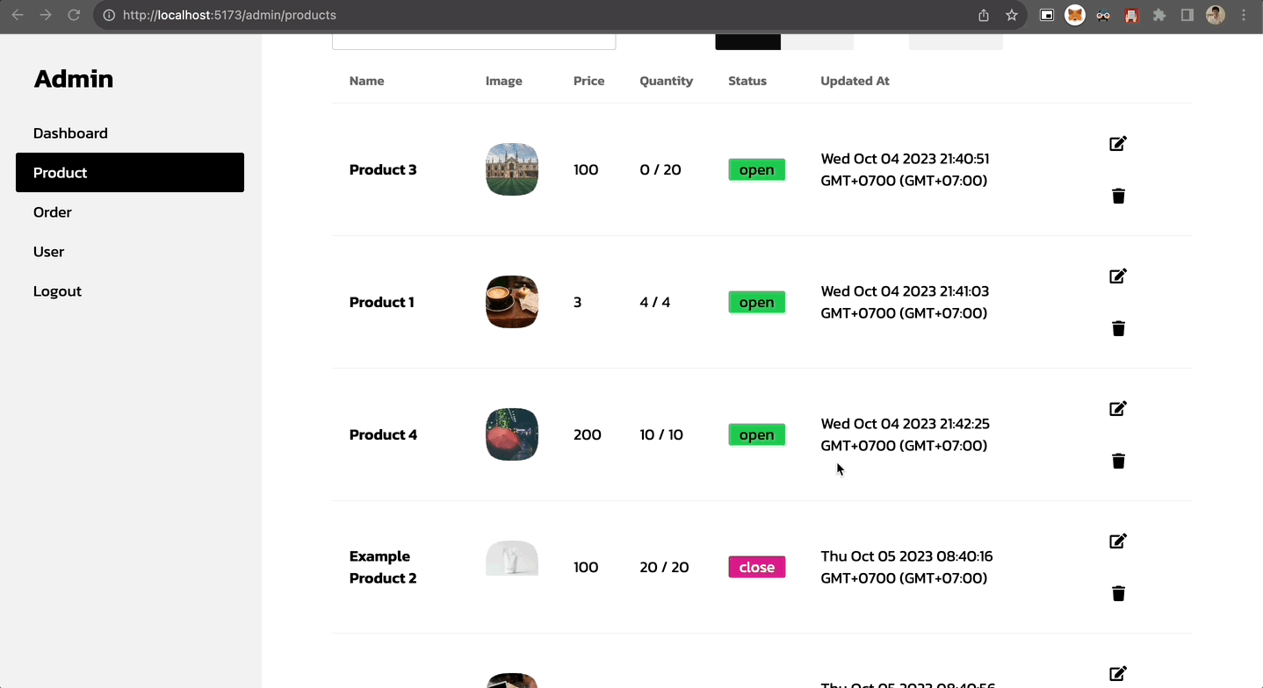This screenshot has width=1263, height=688.
Task: Edit Example Product 2 with pencil icon
Action: (x=1118, y=541)
